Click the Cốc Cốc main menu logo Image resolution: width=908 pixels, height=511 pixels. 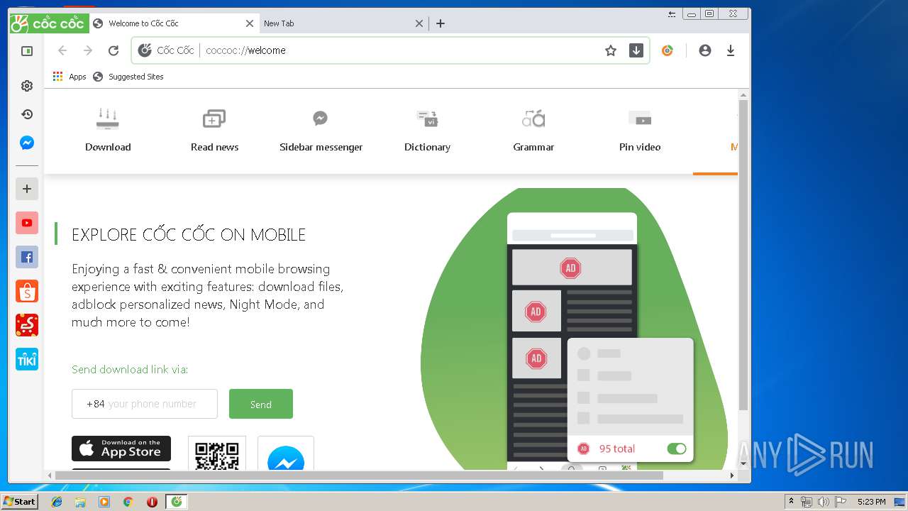(49, 23)
